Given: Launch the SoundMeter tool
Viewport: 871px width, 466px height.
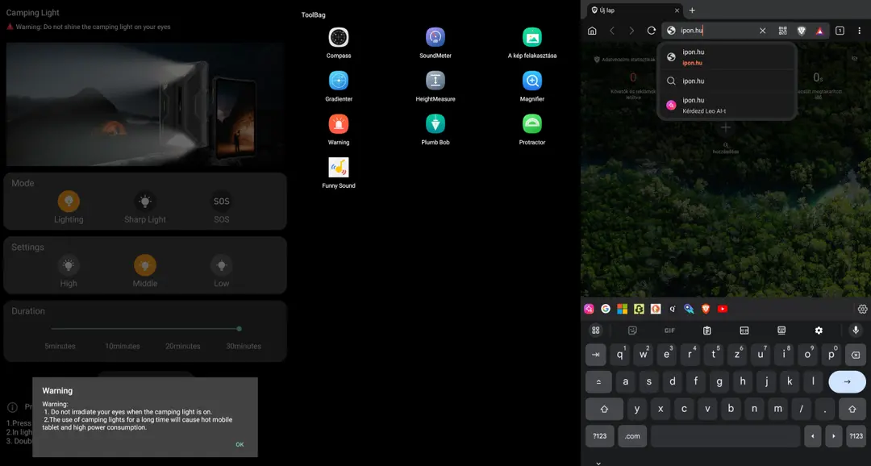Looking at the screenshot, I should (x=435, y=38).
